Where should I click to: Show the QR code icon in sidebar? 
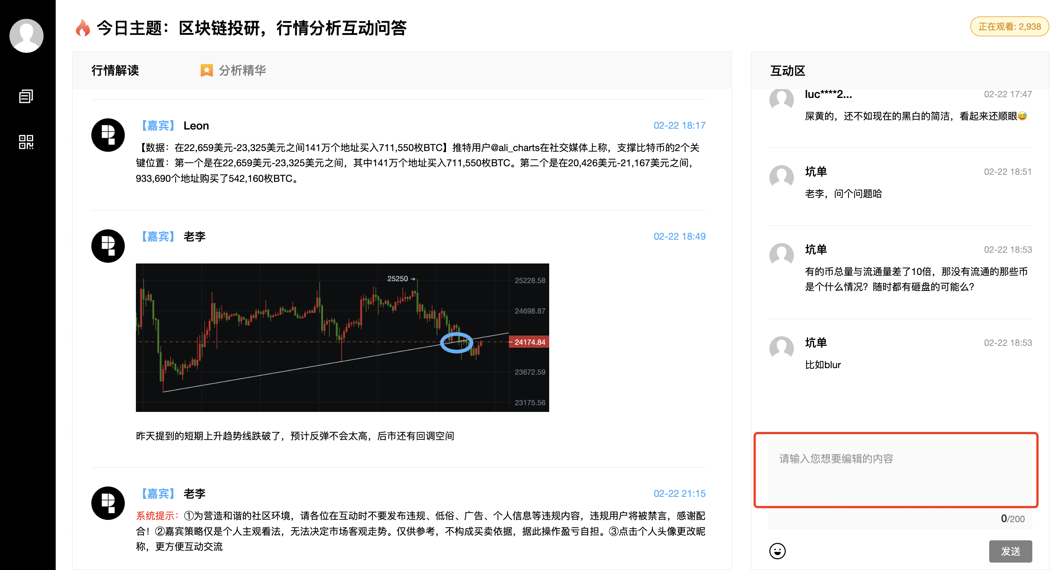pyautogui.click(x=26, y=142)
